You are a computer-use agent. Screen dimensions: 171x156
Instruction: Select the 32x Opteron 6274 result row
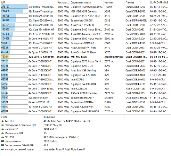click(x=85, y=98)
